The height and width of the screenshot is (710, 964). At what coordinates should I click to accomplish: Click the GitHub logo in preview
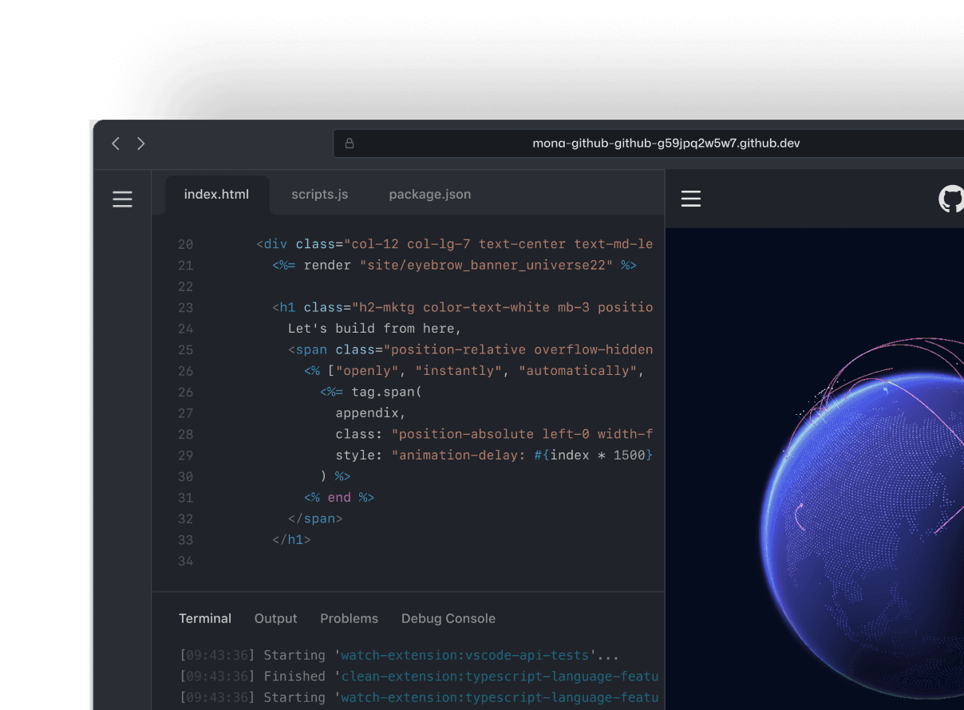tap(951, 199)
